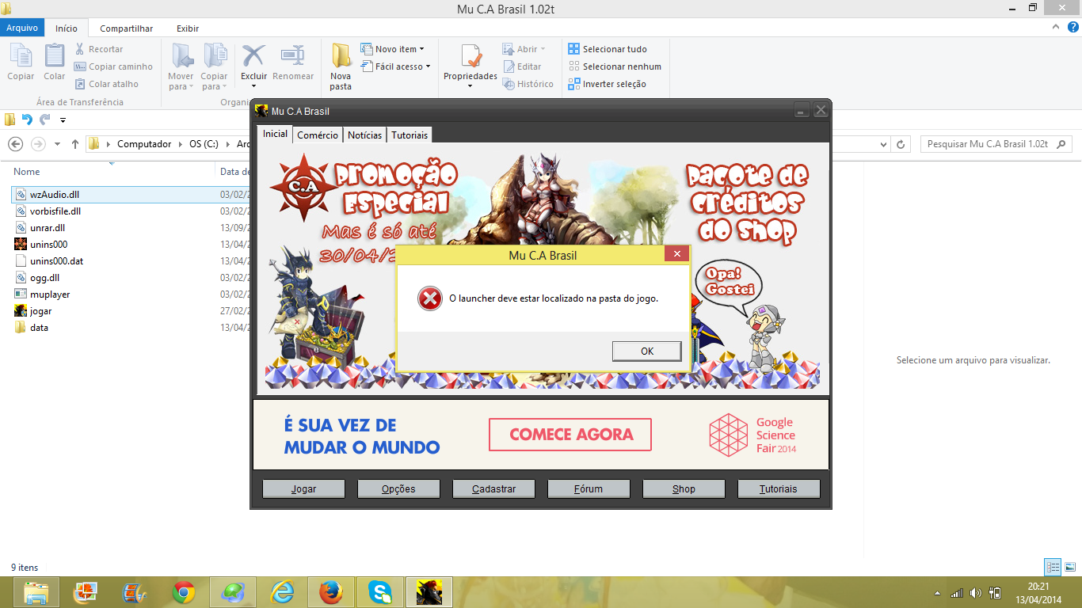The width and height of the screenshot is (1082, 608).
Task: Open Google Chrome from taskbar
Action: pos(184,592)
